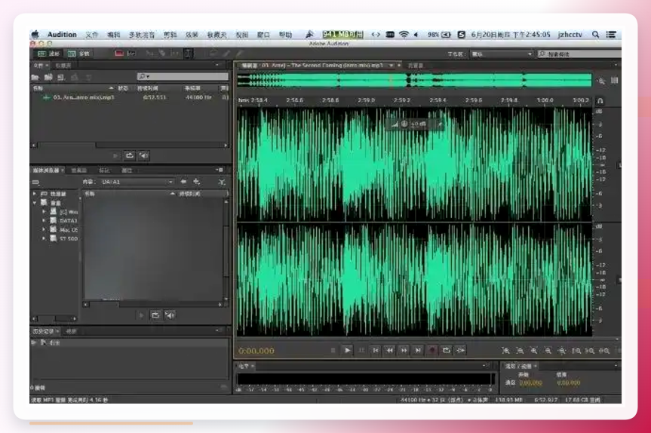
Task: Click the HUD volume knob over waveform
Action: coord(404,124)
